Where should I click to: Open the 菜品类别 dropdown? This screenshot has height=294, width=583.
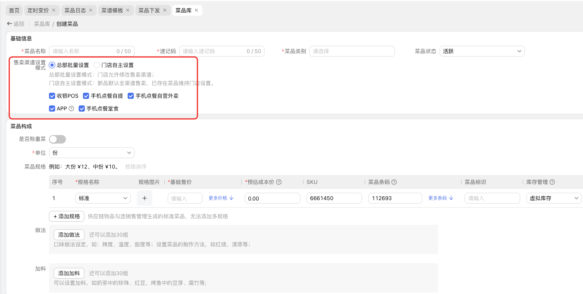click(x=352, y=51)
